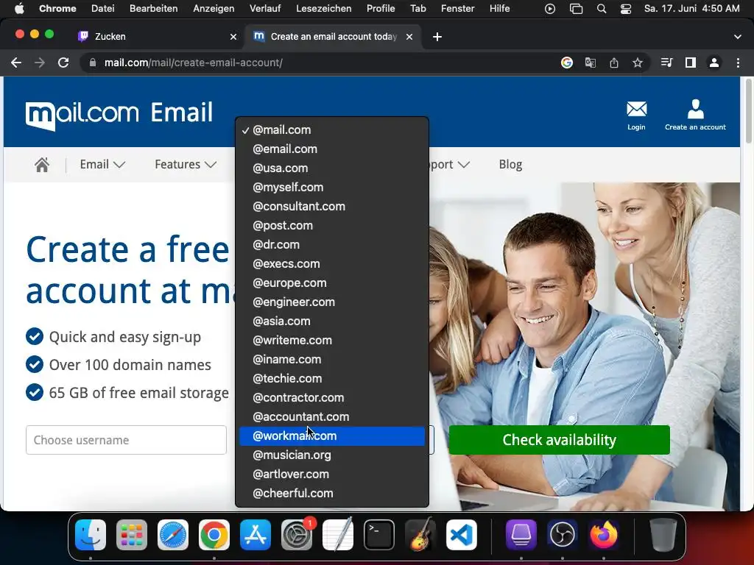
Task: Click the address bar URL
Action: tap(194, 63)
